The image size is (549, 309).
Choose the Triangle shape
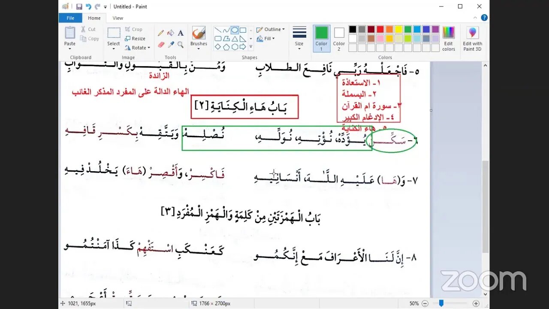[235, 39]
